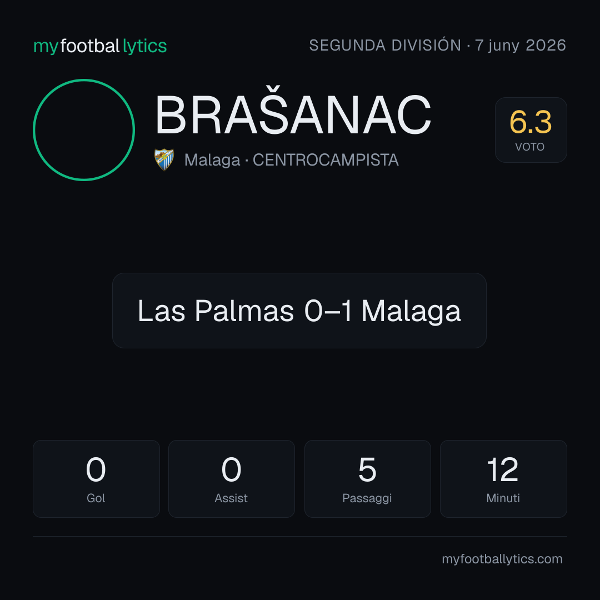Viewport: 600px width, 600px height.
Task: Click the "7 juny 2026" date text
Action: click(x=521, y=46)
